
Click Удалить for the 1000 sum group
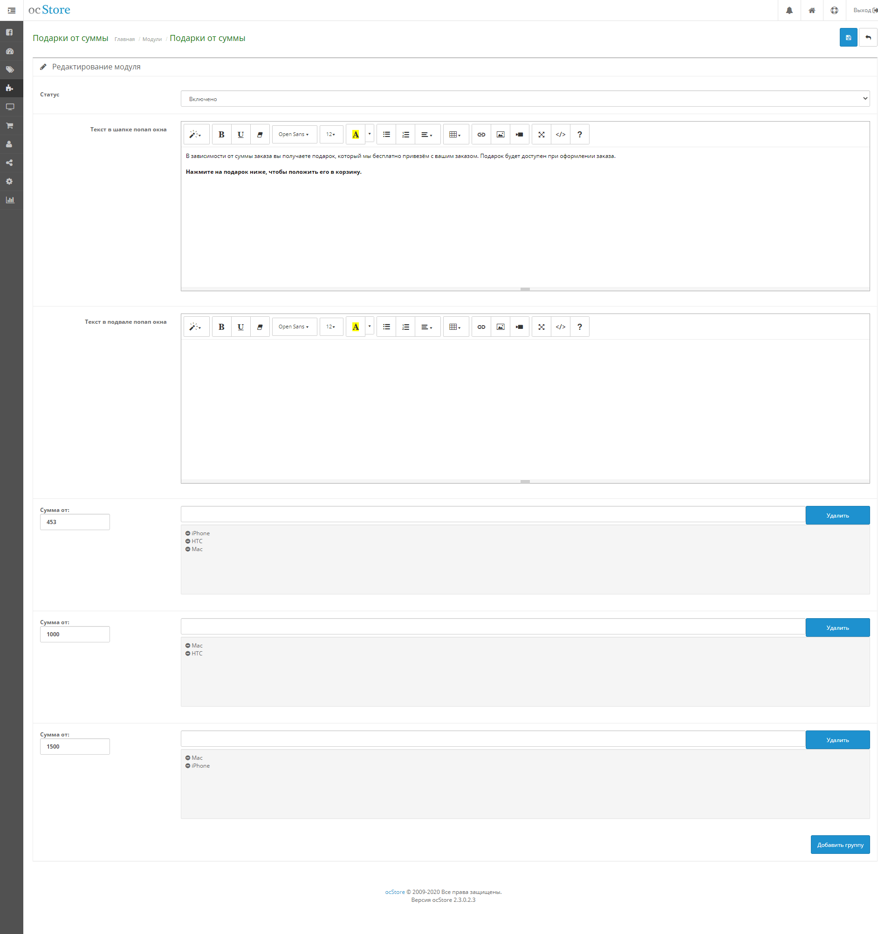pyautogui.click(x=837, y=627)
